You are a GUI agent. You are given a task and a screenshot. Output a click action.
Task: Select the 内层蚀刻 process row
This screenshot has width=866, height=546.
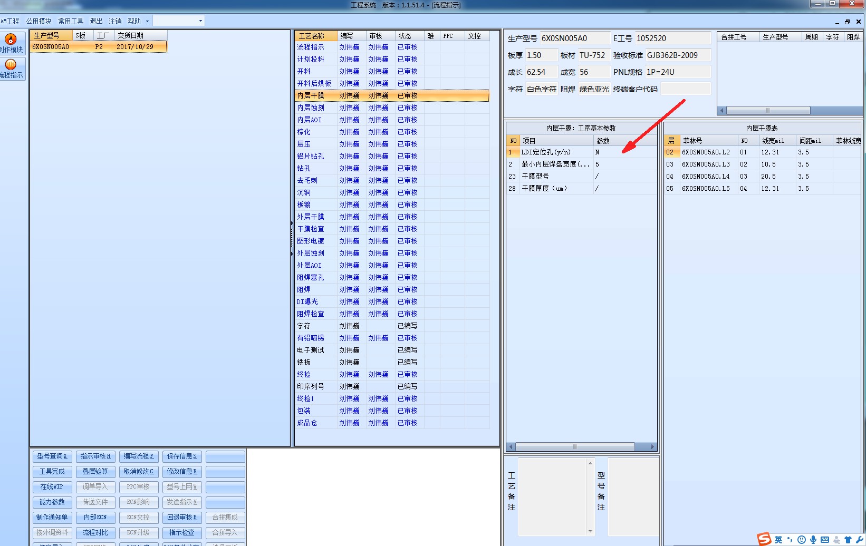(392, 108)
